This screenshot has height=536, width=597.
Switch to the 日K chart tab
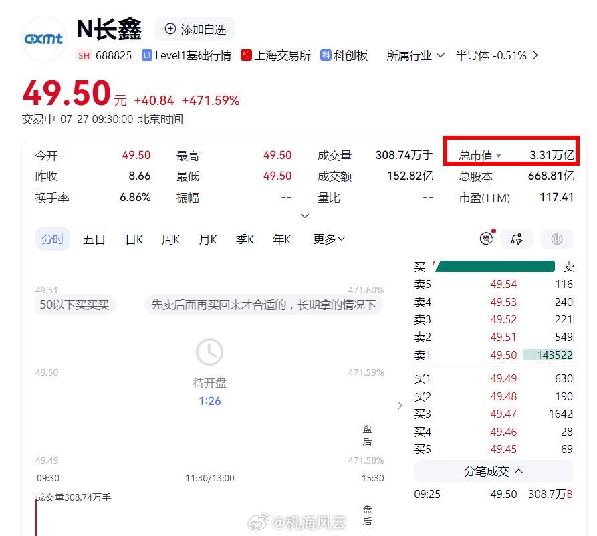[x=134, y=239]
